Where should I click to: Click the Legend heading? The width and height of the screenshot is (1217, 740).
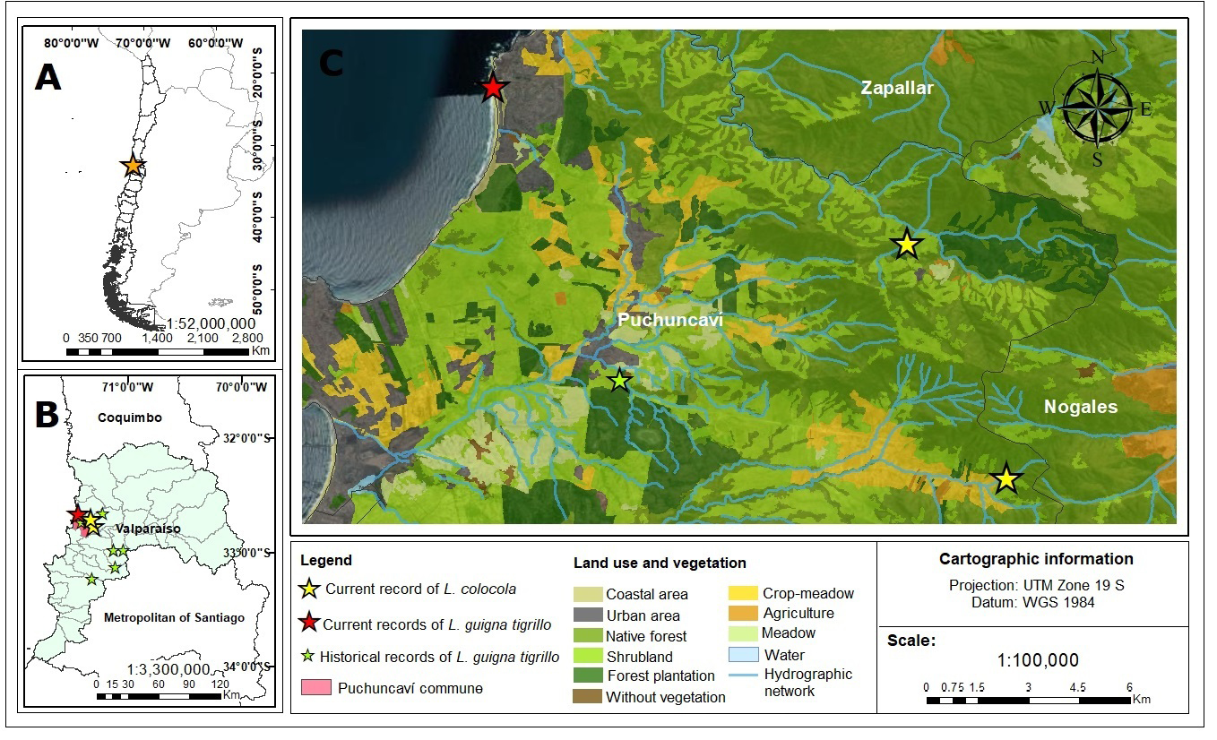326,561
